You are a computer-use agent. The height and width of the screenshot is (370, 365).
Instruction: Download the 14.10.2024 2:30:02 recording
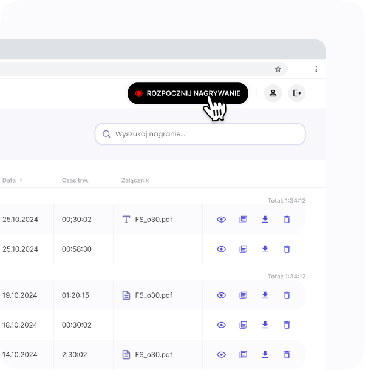point(265,355)
